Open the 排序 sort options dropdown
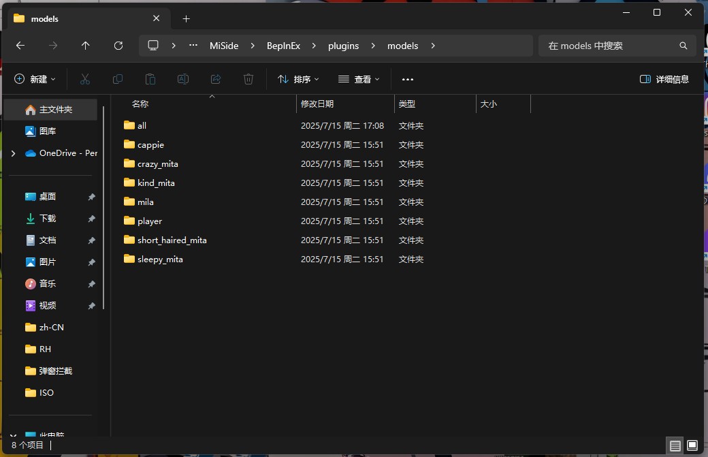The width and height of the screenshot is (708, 457). point(297,79)
